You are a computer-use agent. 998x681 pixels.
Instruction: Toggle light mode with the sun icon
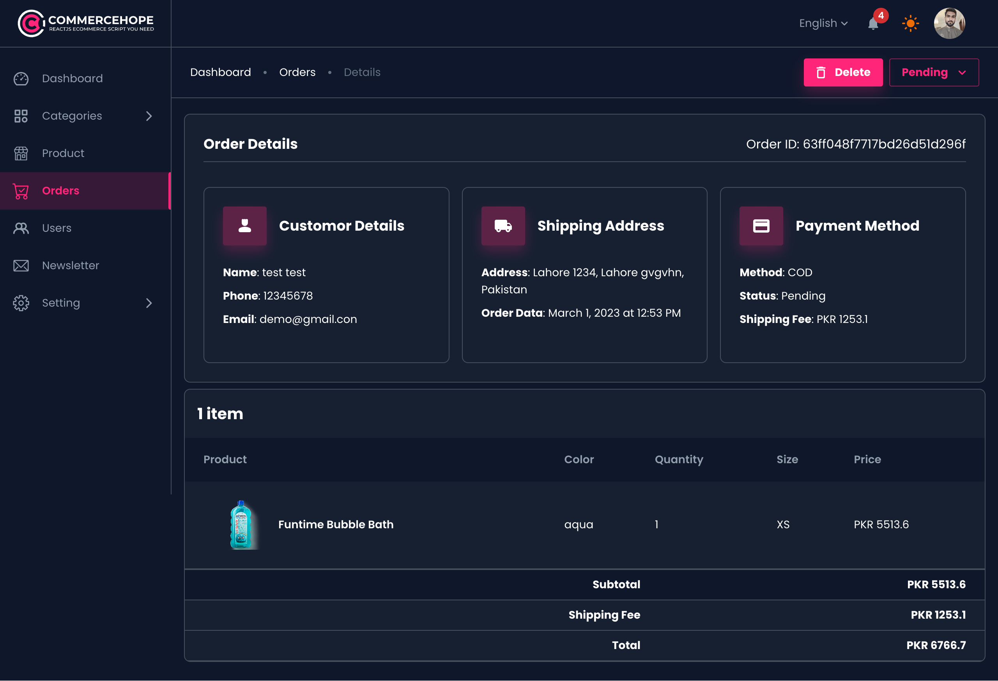point(910,24)
